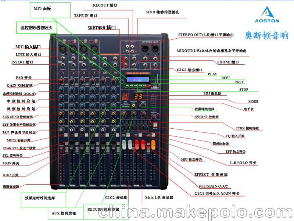Click the AOSTON triangle logo
Viewport: 294px width, 221px height.
(267, 12)
